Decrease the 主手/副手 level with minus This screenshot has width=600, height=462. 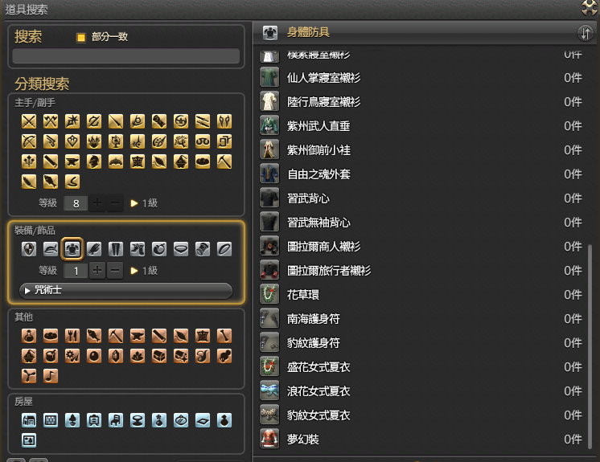click(115, 203)
